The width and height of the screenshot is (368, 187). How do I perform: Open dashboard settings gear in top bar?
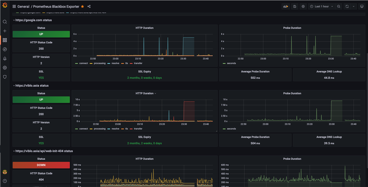[x=303, y=7]
